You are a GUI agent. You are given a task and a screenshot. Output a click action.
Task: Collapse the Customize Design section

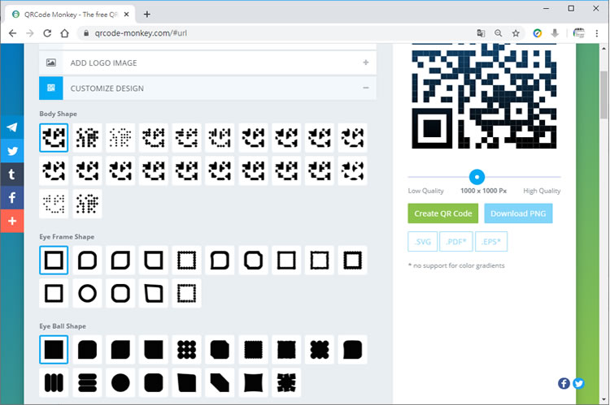[207, 88]
